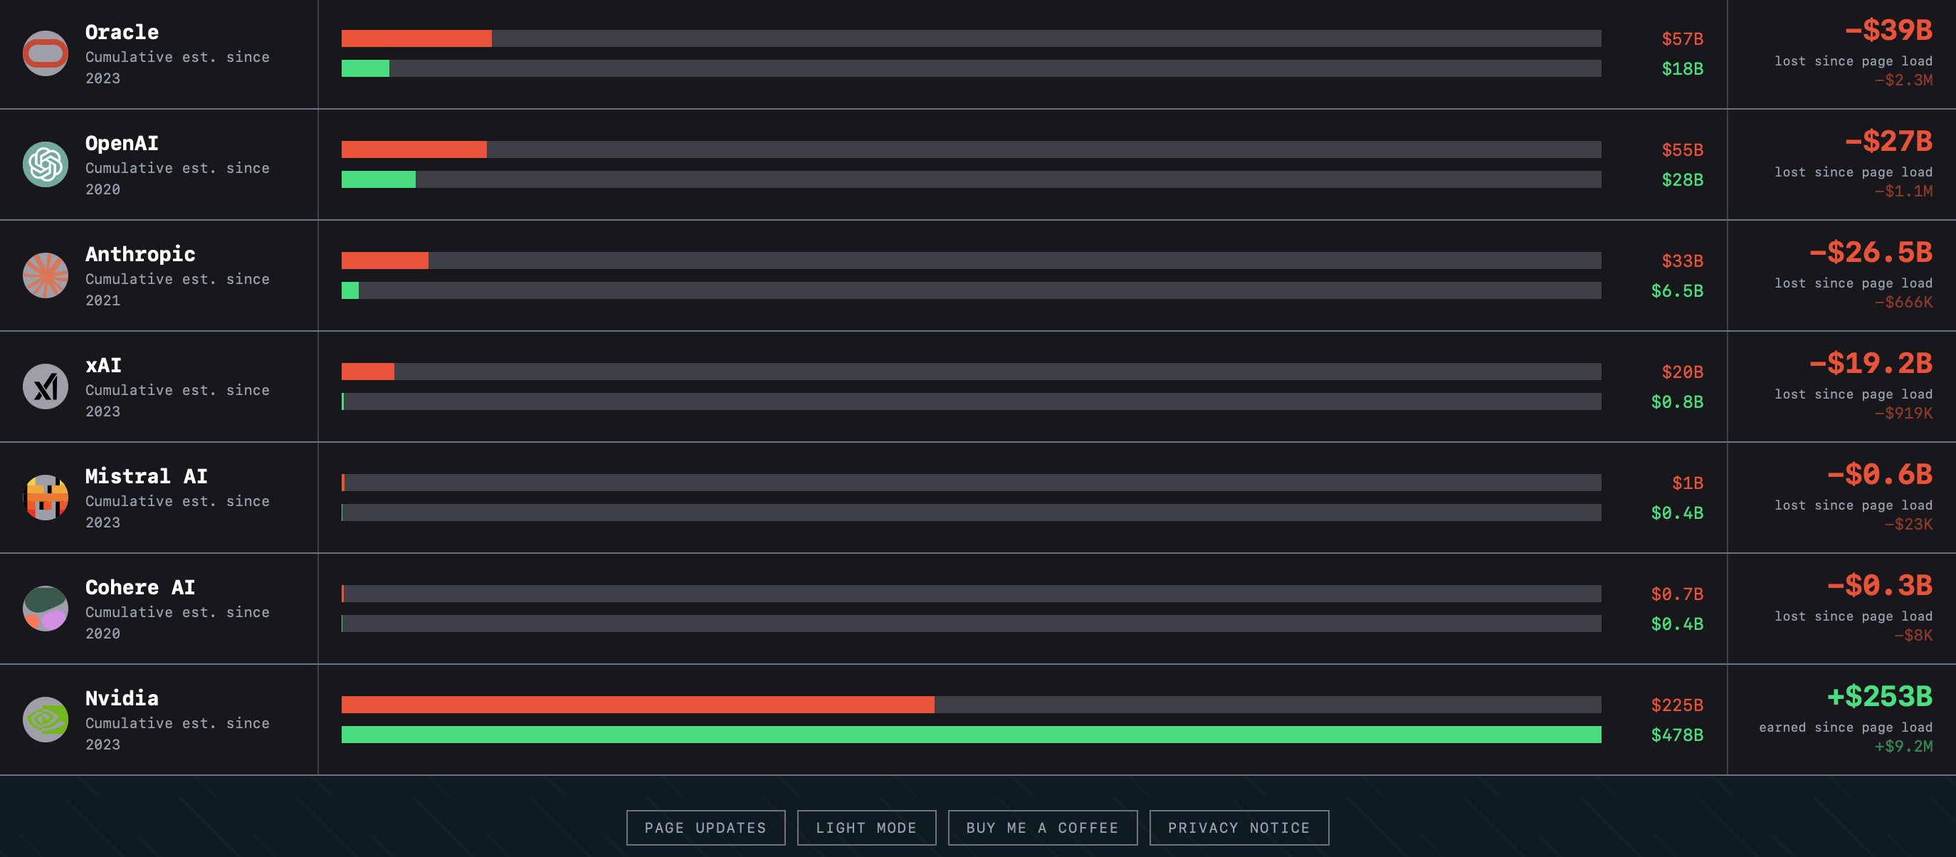Click Nvidia's $478B revenue value

click(x=1677, y=734)
